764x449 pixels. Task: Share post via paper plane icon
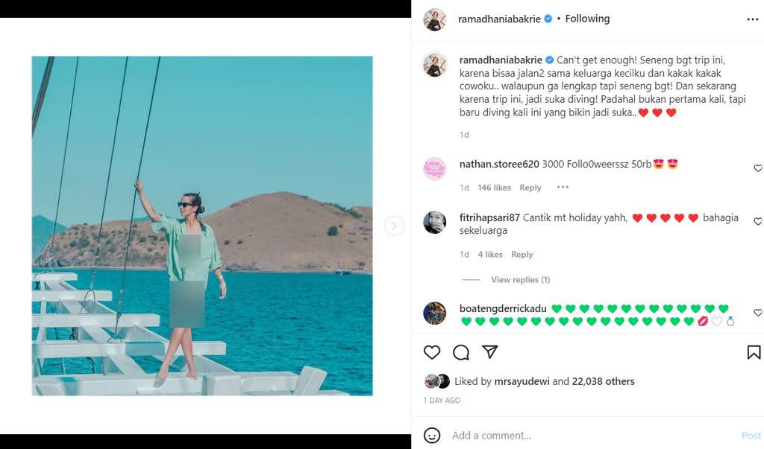pyautogui.click(x=489, y=352)
